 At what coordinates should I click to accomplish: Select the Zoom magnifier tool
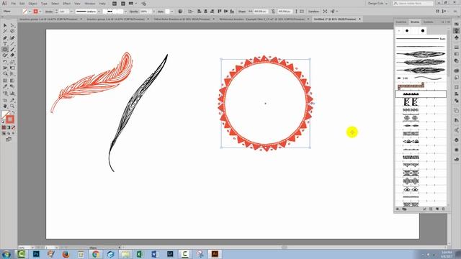[x=12, y=106]
